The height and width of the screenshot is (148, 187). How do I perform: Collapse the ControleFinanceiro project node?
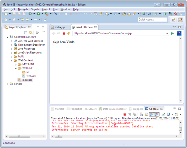click(8, 37)
